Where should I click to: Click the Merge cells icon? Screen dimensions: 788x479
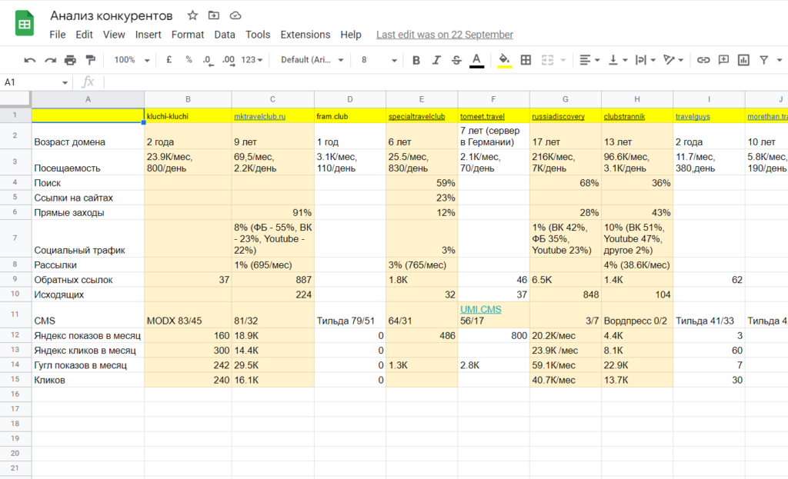547,60
